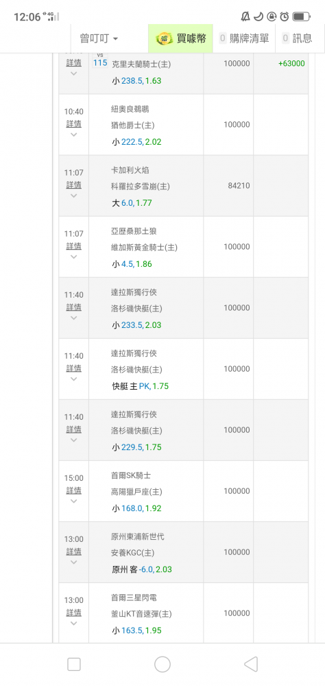Tap the battery icon in status bar
This screenshot has height=686, width=325.
[x=301, y=16]
